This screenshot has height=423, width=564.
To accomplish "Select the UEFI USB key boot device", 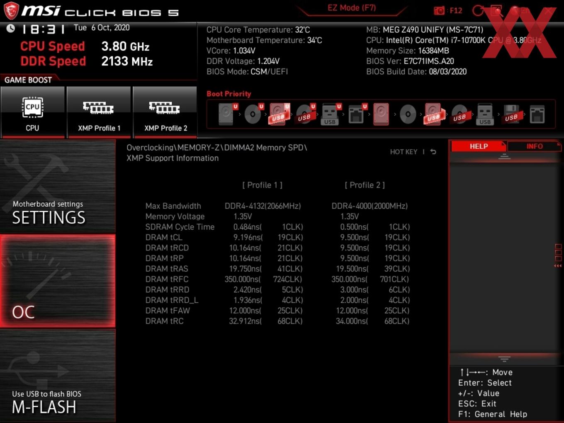I will point(331,114).
